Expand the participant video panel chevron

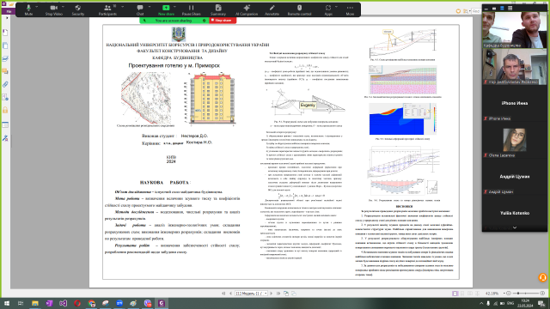[515, 227]
